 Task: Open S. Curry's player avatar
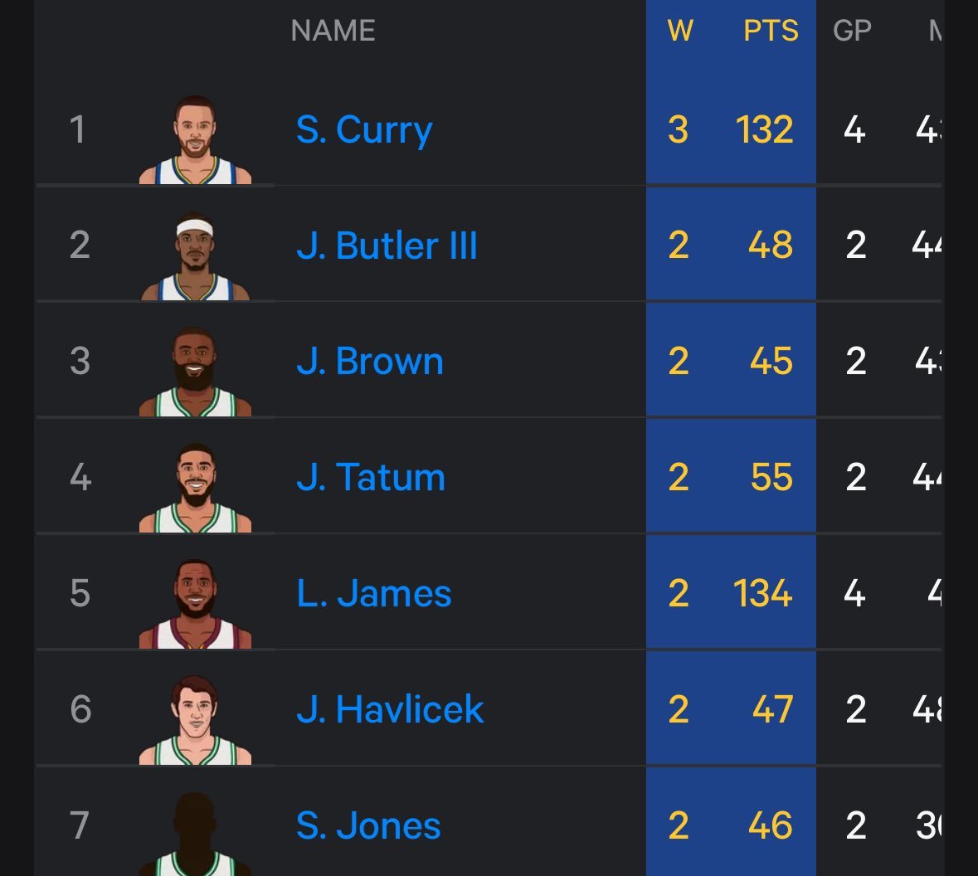click(x=195, y=139)
